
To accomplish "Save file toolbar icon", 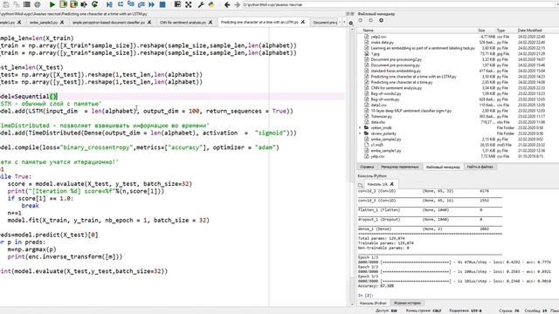I will point(6,4).
